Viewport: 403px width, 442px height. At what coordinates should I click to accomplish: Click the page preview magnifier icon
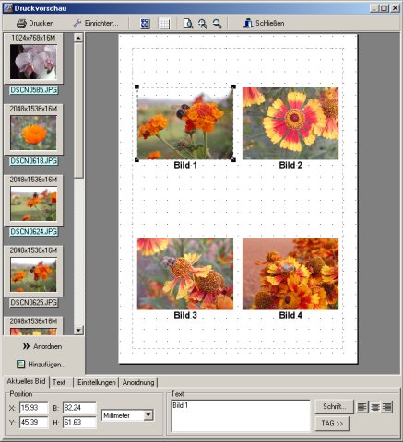point(188,23)
